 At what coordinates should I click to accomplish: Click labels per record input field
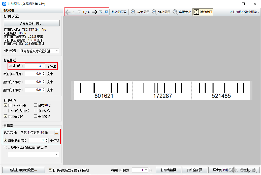pyautogui.click(x=37, y=141)
